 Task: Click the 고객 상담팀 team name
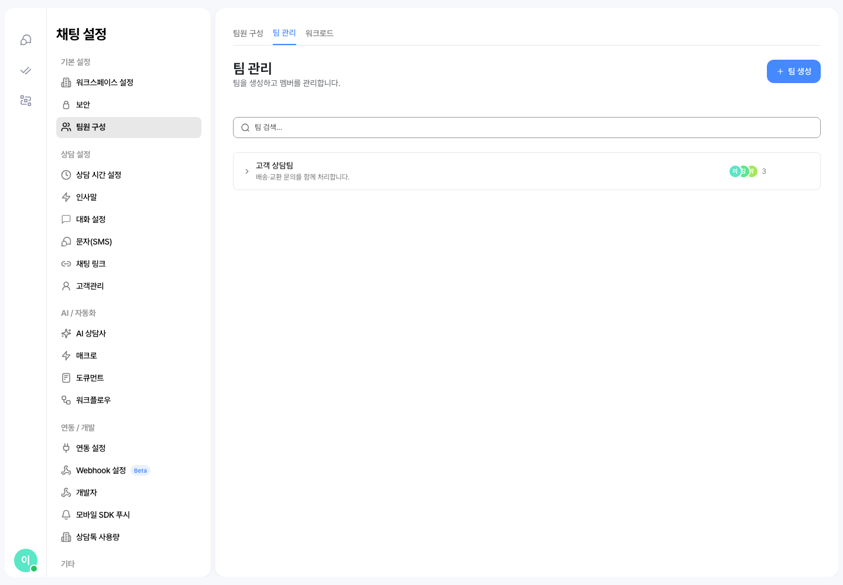click(x=275, y=166)
